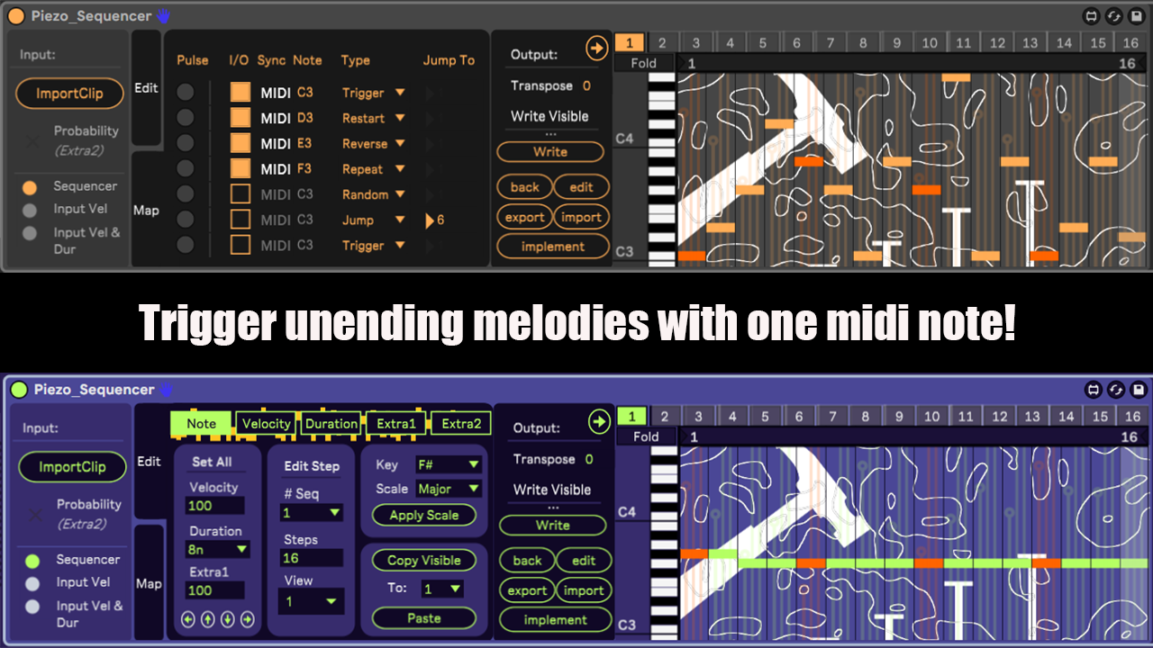
Task: Disable the I/O box for MIDI D3 row
Action: [x=240, y=118]
